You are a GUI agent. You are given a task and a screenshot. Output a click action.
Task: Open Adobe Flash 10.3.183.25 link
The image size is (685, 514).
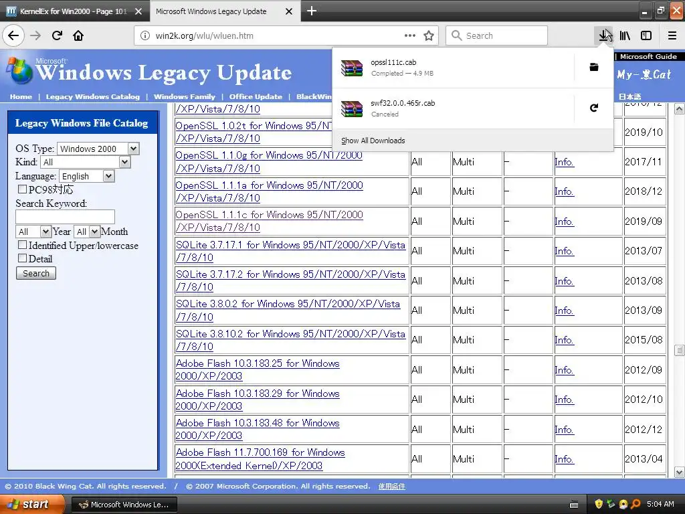point(258,369)
